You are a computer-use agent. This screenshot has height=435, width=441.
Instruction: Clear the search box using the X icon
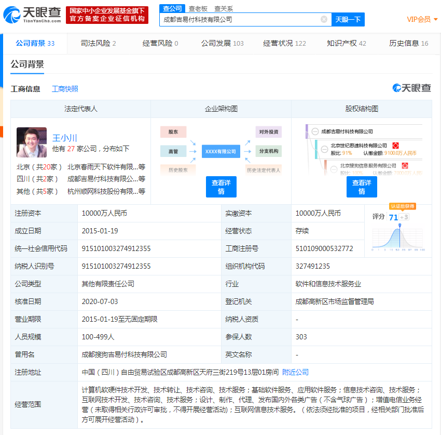(324, 19)
